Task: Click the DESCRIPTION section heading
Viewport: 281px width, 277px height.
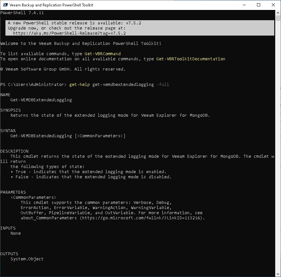Action: (14, 151)
